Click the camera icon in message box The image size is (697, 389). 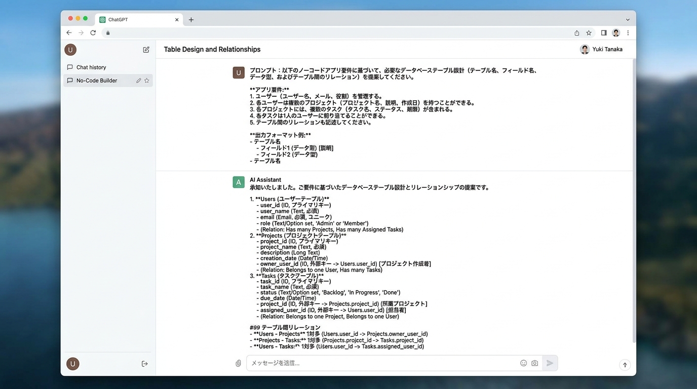coord(534,363)
